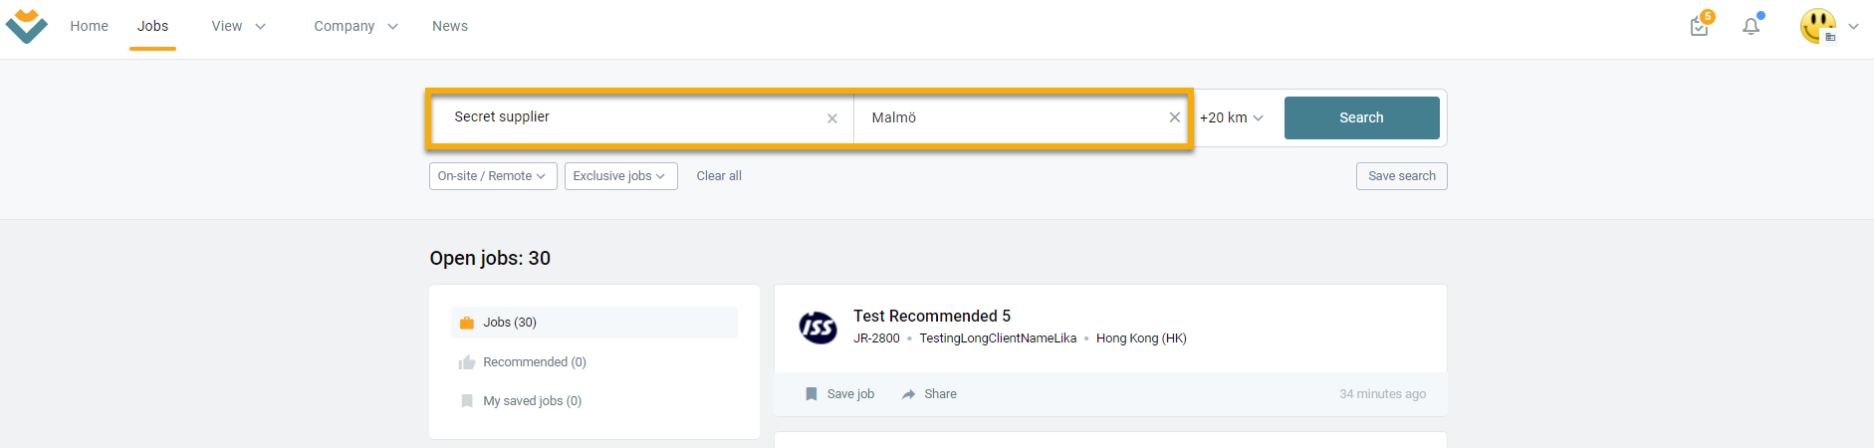Viewport: 1874px width, 448px height.
Task: Click the ISS company logo
Action: pyautogui.click(x=819, y=327)
